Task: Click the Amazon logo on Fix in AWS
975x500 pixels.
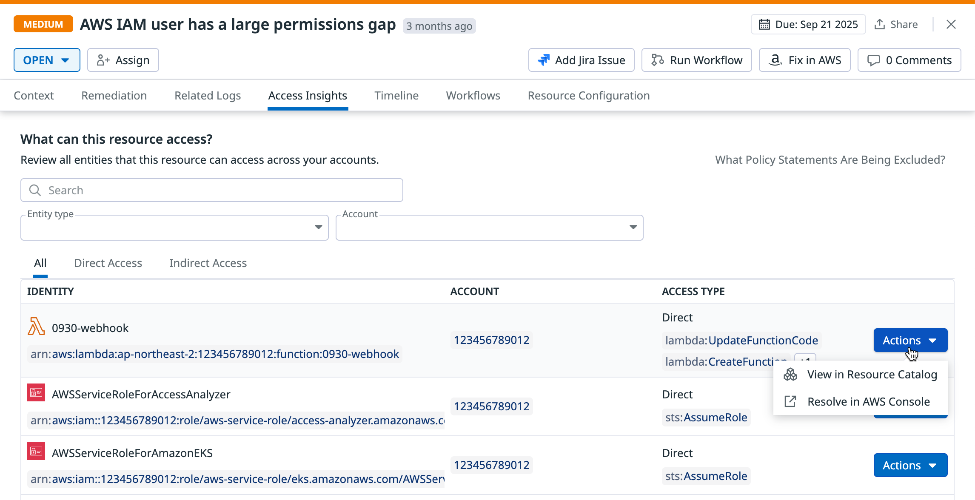Action: point(775,60)
